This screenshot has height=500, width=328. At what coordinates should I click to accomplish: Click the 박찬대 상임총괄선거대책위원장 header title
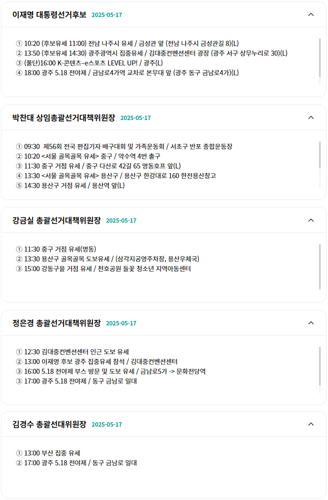tap(64, 118)
